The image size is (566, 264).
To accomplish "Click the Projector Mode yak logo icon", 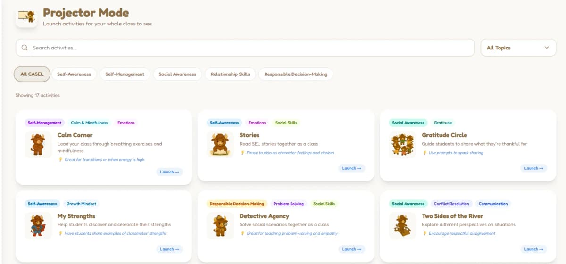I will [x=26, y=17].
